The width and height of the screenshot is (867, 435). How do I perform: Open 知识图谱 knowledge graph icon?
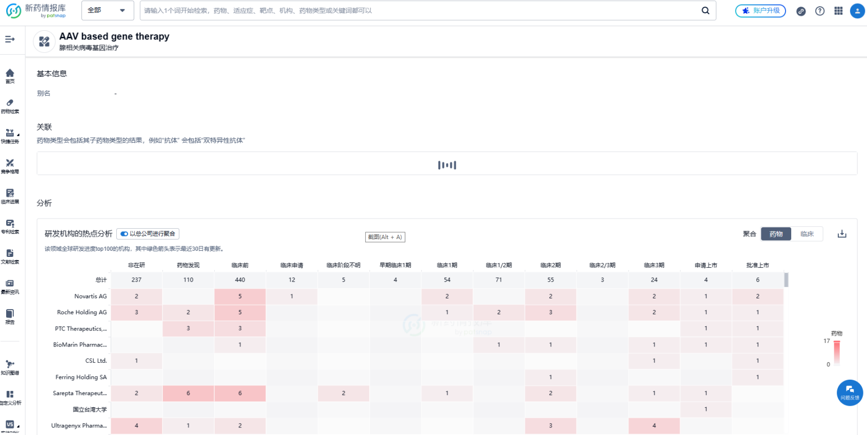pos(10,366)
